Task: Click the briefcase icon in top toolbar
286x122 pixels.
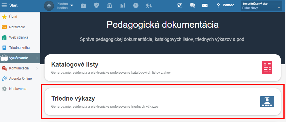Action: 83,5
